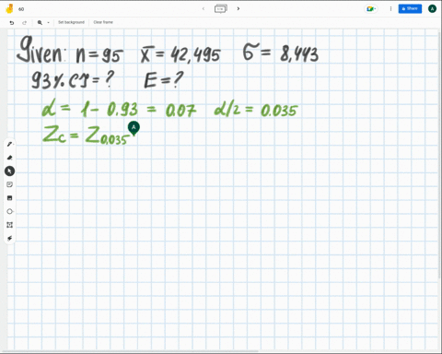Screen dimensions: 442x354
Task: Add a sticky note
Action: pos(9,184)
